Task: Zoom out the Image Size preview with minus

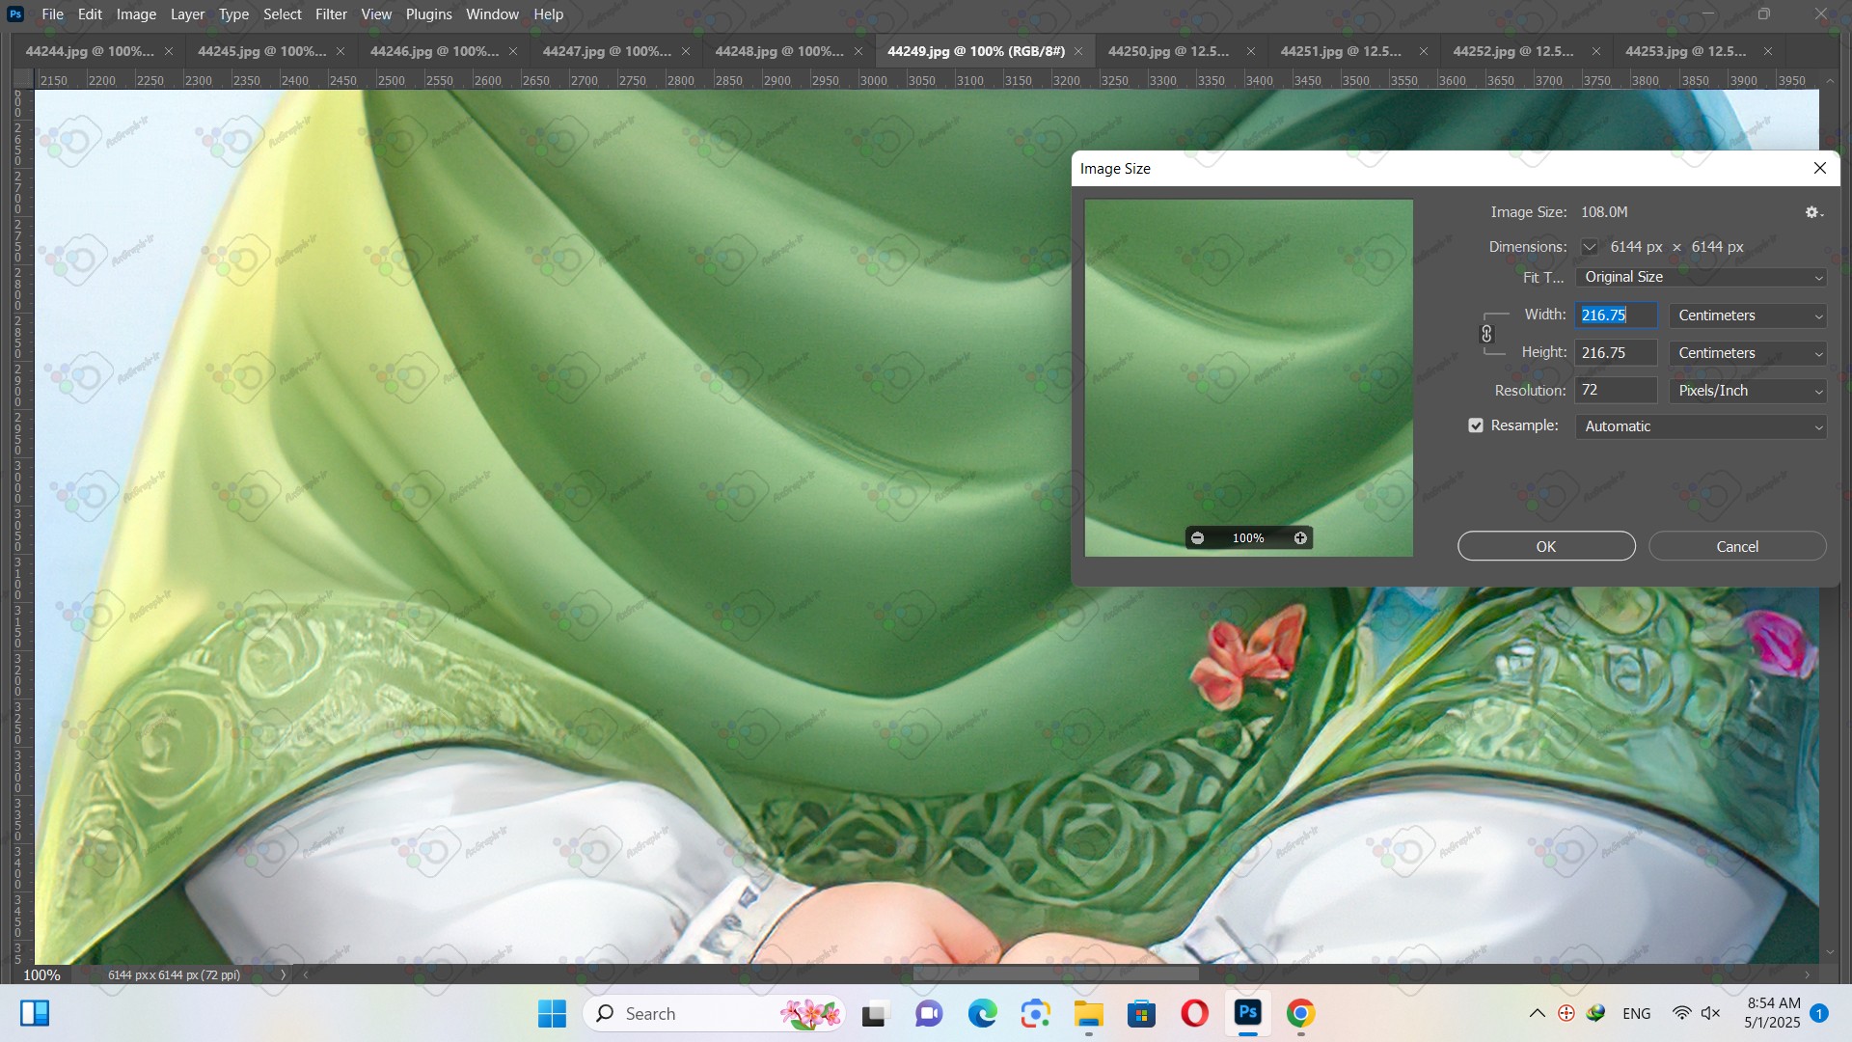Action: point(1197,538)
